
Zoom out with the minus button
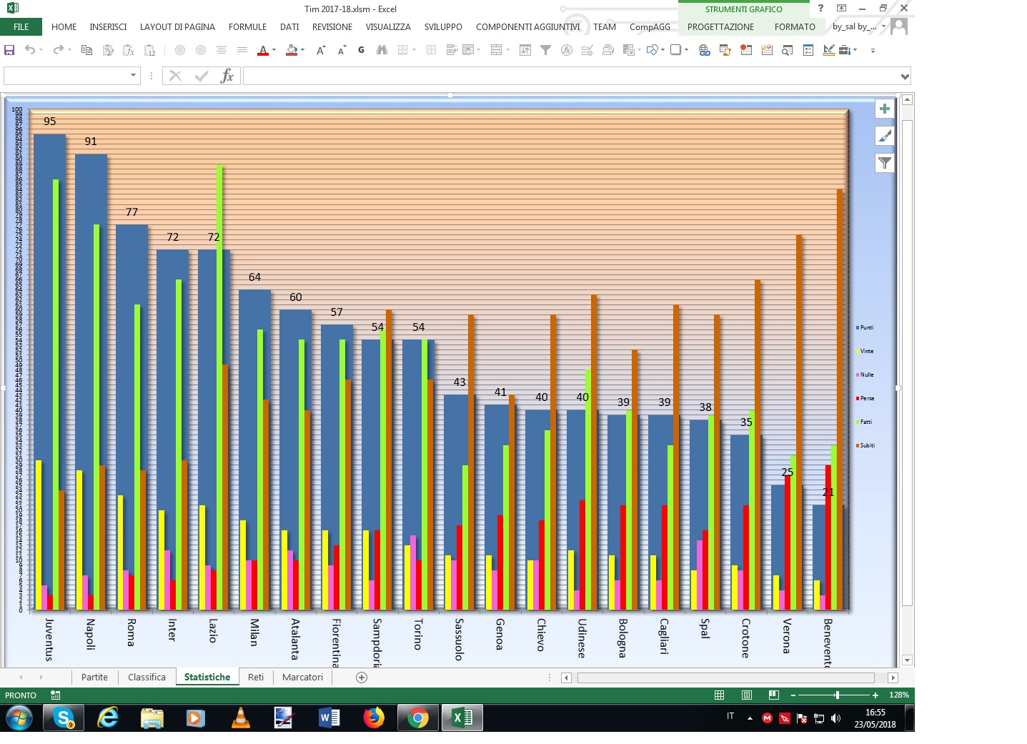coord(793,695)
